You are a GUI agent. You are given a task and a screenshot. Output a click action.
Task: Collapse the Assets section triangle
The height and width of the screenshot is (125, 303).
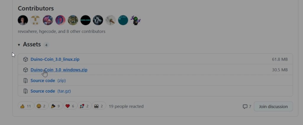19,45
